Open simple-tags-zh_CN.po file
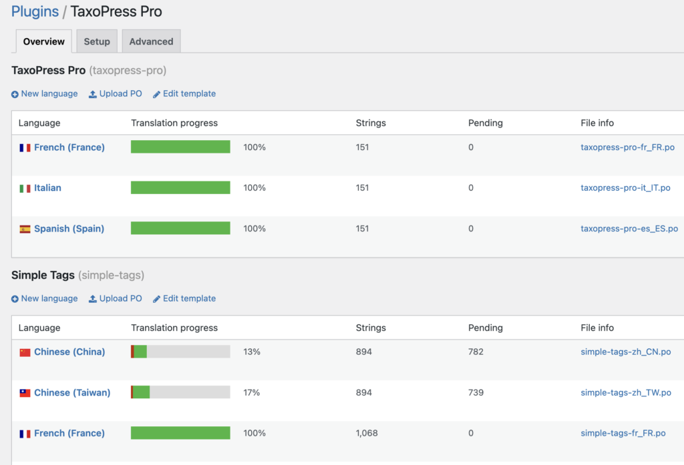Viewport: 684px width, 465px height. (x=625, y=352)
